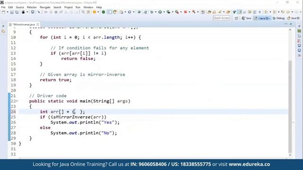The height and width of the screenshot is (170, 303).
Task: Click the black person silhouette toolbar icon
Action: [x=23, y=12]
